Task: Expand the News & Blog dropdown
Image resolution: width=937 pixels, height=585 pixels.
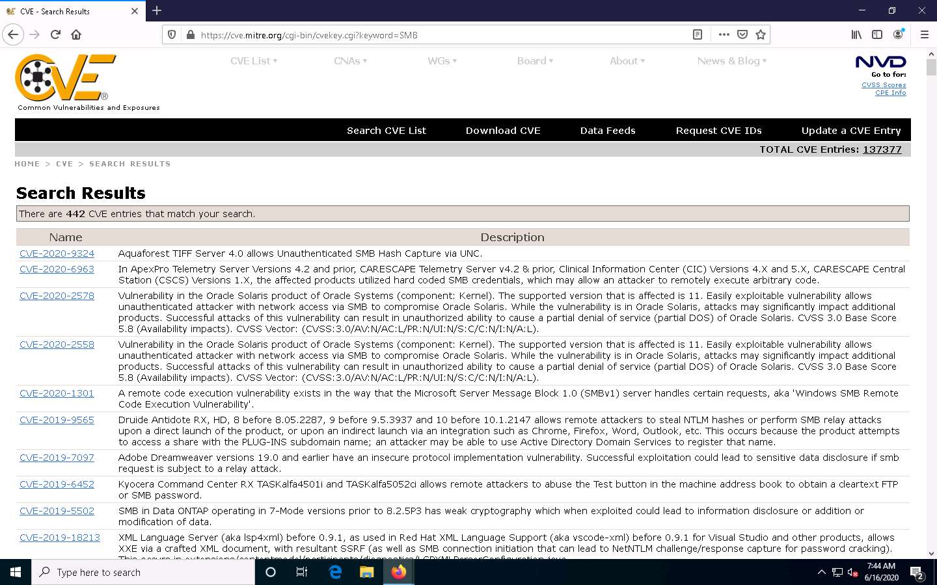Action: (x=732, y=60)
